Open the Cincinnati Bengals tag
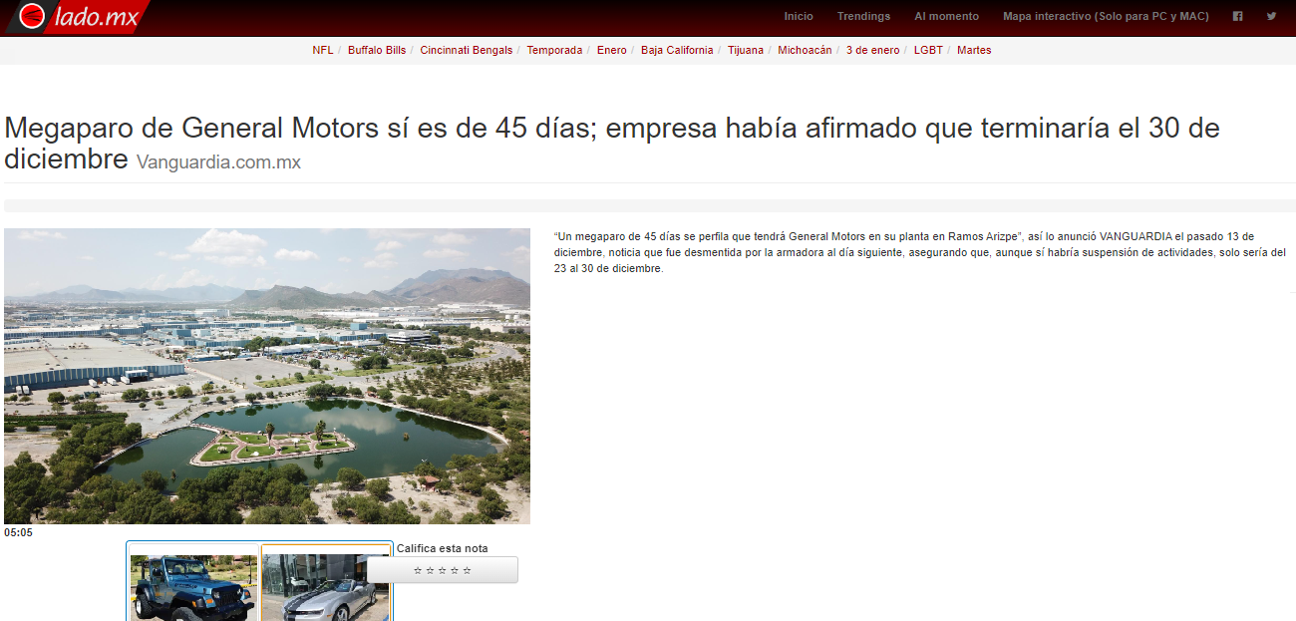This screenshot has width=1296, height=621. pos(467,50)
